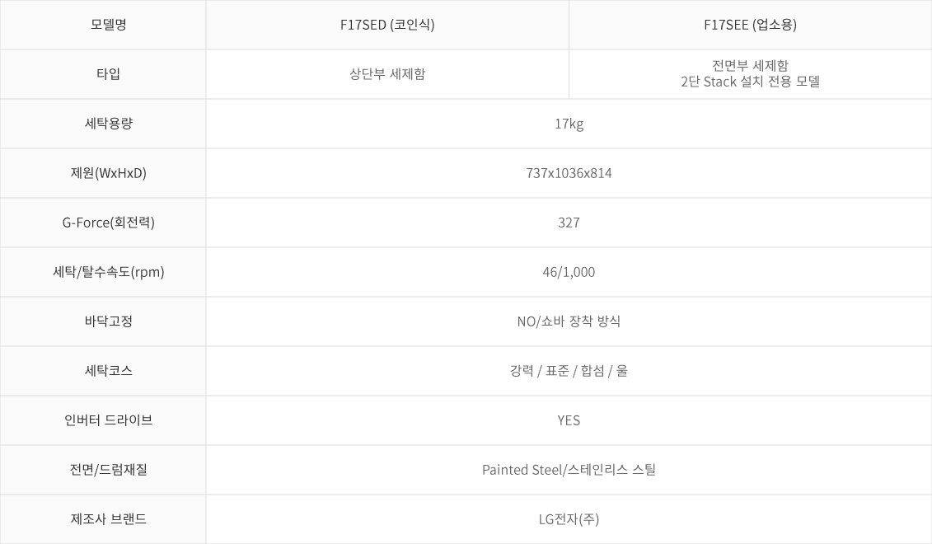Screen dimensions: 932x544
Task: Click the 세탁/탈수속도(rpm) row label
Action: [108, 272]
